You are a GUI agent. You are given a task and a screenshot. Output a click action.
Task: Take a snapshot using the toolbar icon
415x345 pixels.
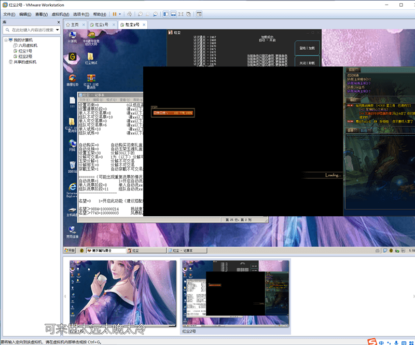(x=140, y=14)
